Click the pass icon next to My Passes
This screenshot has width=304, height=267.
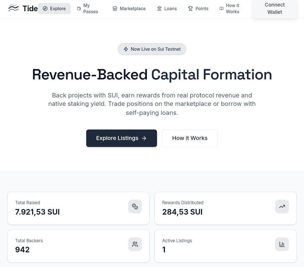click(x=79, y=9)
